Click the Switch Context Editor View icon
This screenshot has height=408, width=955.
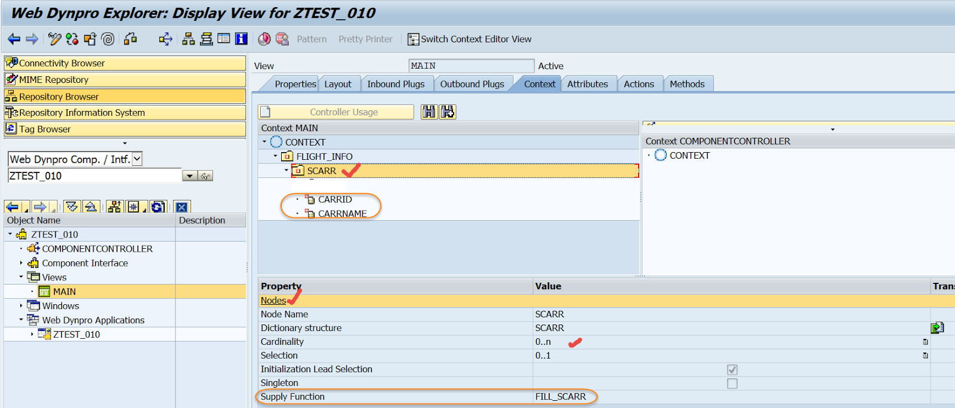pos(413,39)
